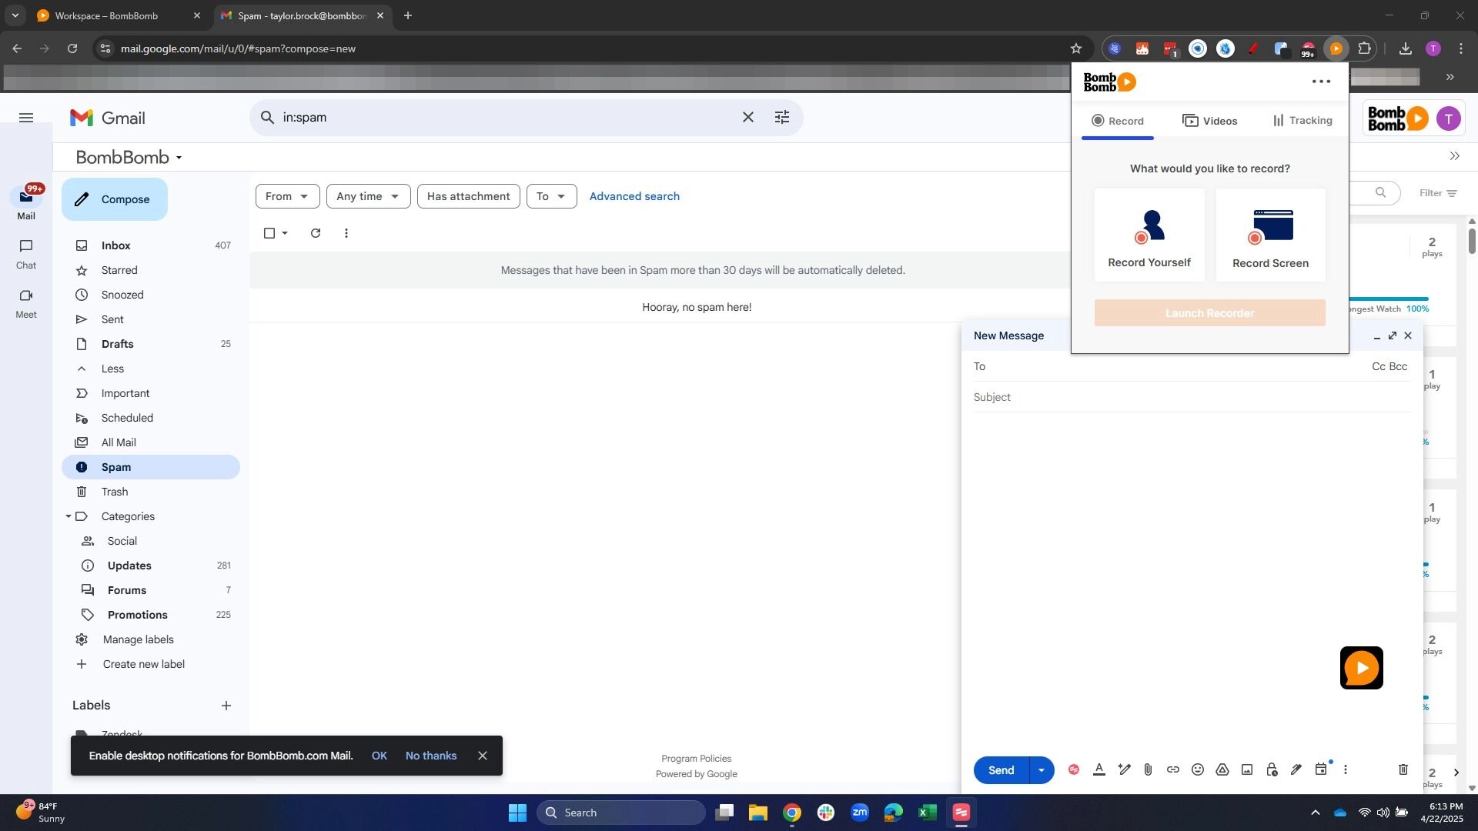The height and width of the screenshot is (831, 1478).
Task: Click the BombBomb icon in compose toolbar
Action: click(x=1074, y=769)
